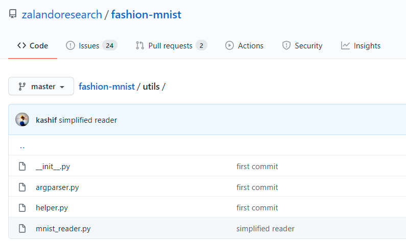The height and width of the screenshot is (245, 406).
Task: Click the git branch icon
Action: click(x=22, y=87)
